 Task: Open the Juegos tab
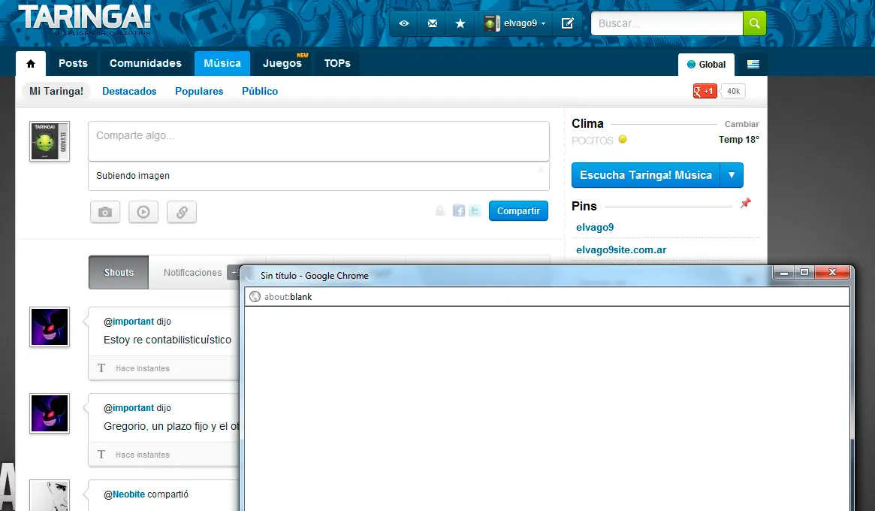click(282, 64)
